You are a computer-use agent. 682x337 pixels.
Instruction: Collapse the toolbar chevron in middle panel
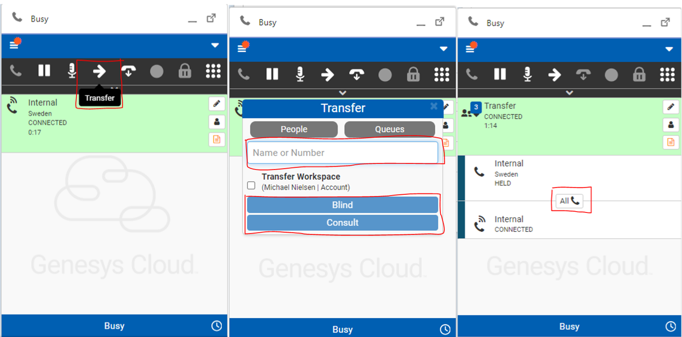point(343,93)
